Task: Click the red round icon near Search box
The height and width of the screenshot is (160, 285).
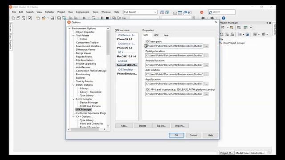Action: 202,12
